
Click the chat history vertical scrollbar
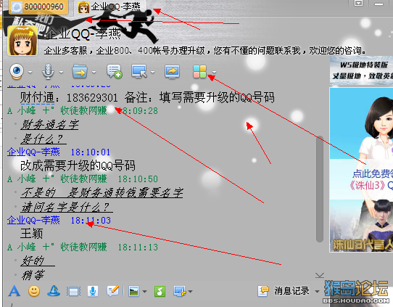point(320,189)
